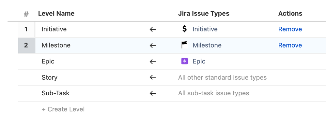Viewport: 326px width, 121px height.
Task: Click the left arrow in the Story row
Action: click(153, 77)
